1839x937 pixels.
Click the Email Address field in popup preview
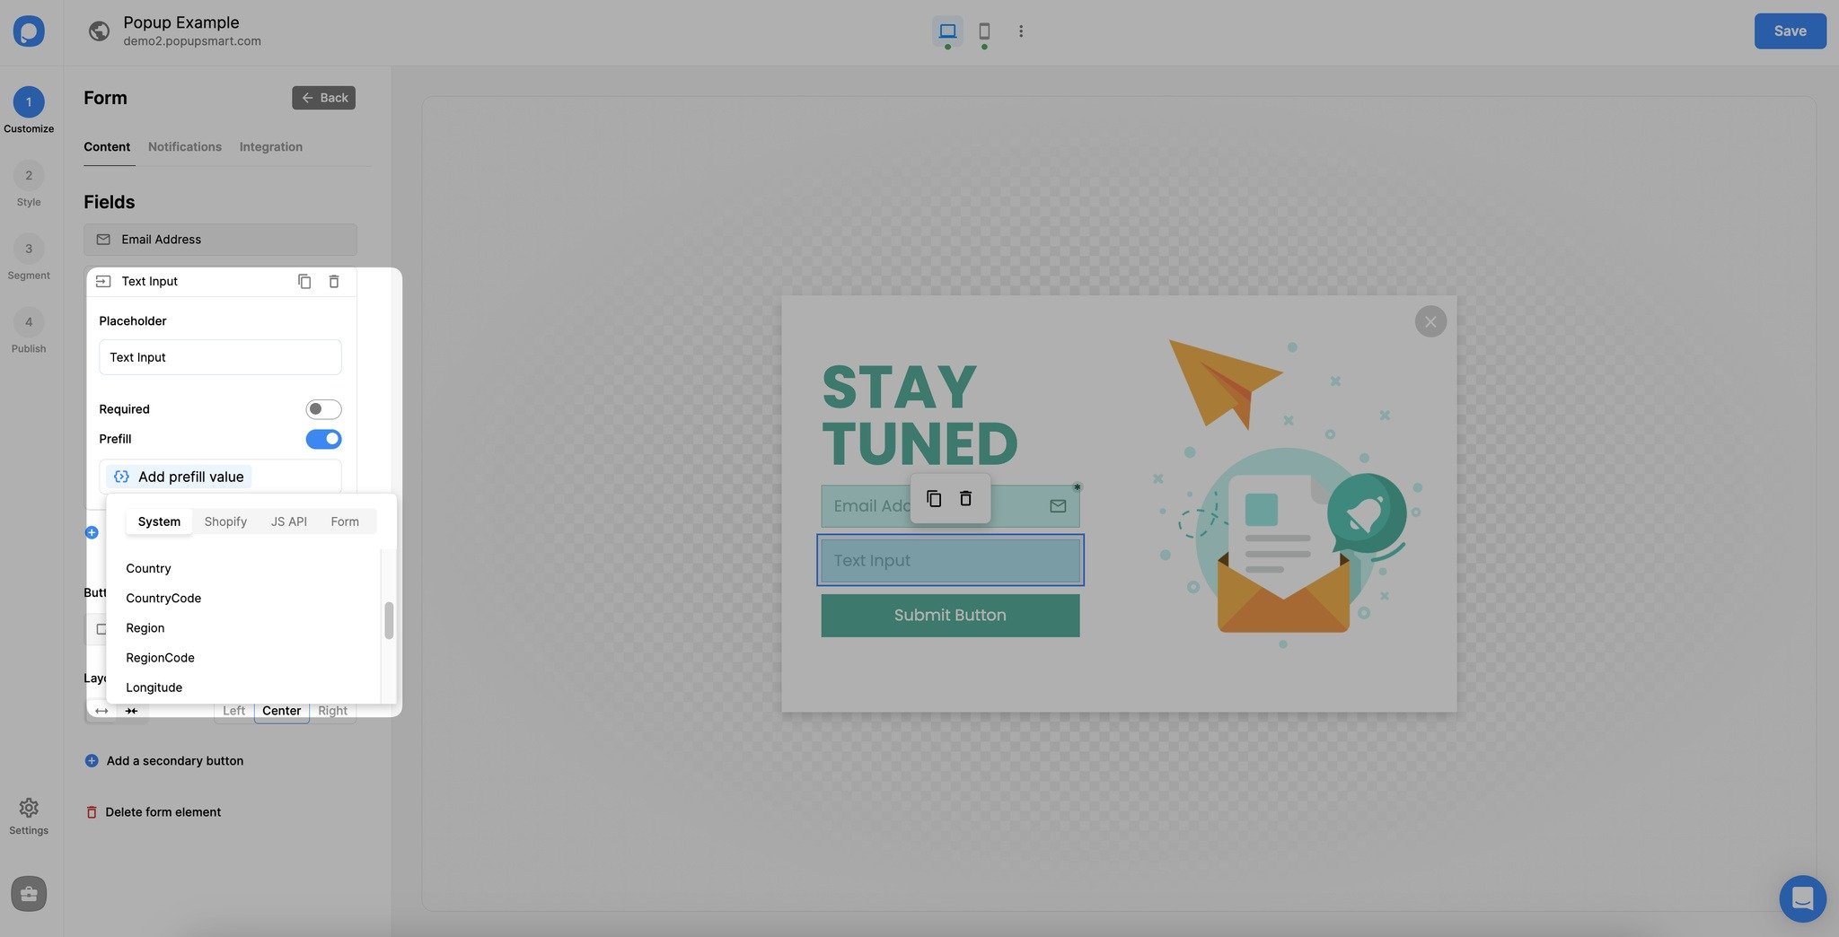pyautogui.click(x=950, y=506)
